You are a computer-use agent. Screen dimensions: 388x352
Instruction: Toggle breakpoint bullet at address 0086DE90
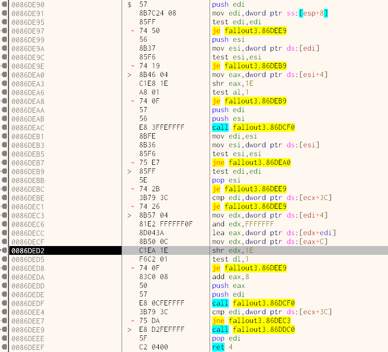coord(4,4)
